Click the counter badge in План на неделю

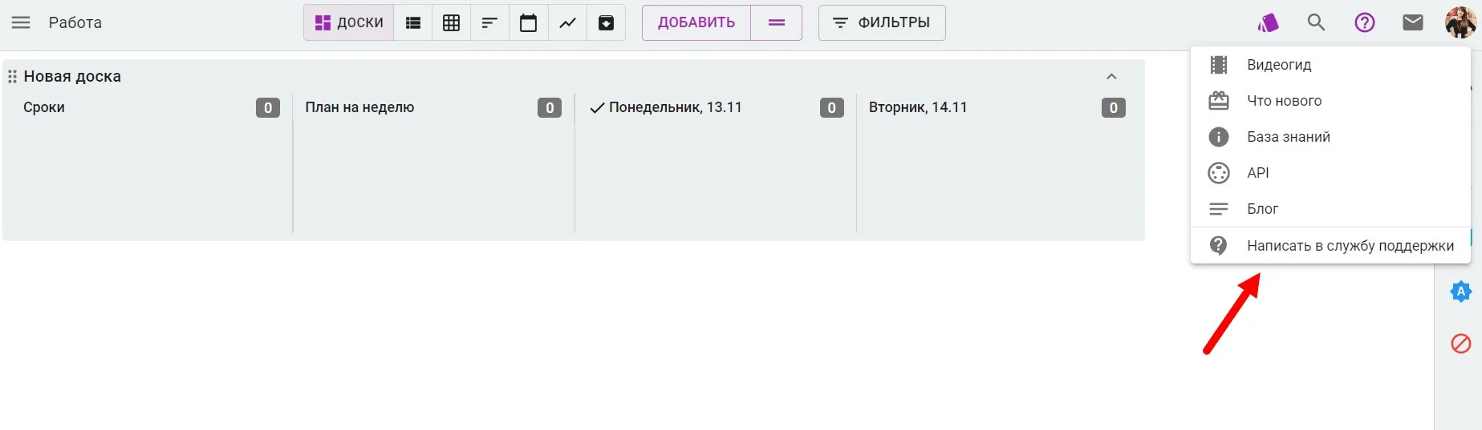(x=550, y=107)
